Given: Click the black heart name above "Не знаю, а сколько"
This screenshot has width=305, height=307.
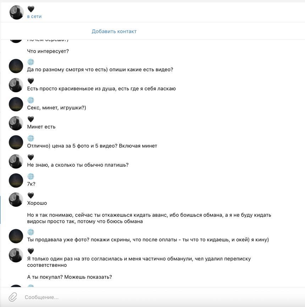Looking at the screenshot, I should [31, 157].
